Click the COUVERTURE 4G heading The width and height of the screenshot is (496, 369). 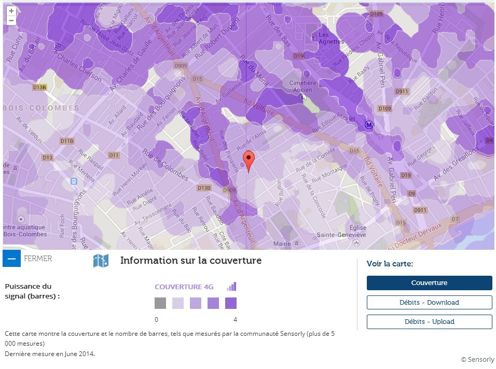[184, 287]
